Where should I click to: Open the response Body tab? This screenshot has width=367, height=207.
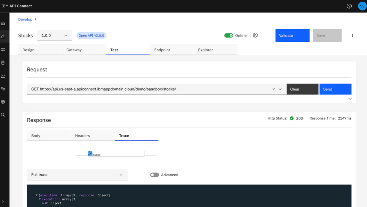[x=49, y=136]
